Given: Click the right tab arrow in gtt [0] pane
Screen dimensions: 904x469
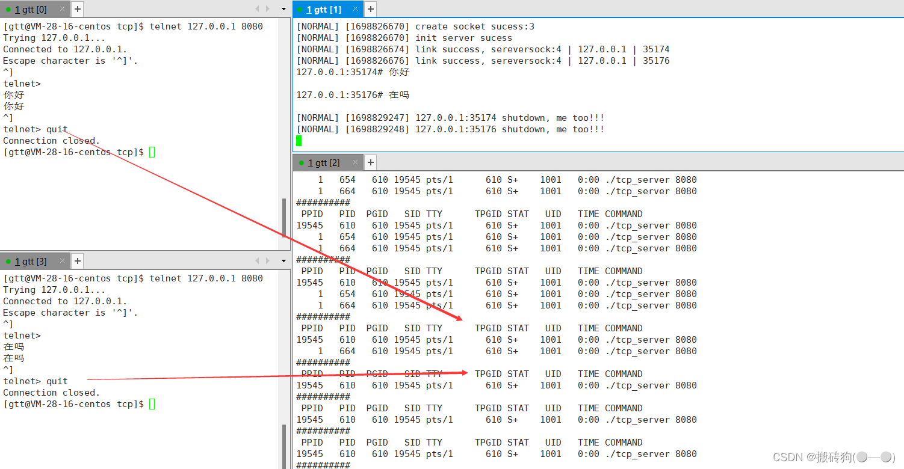Looking at the screenshot, I should 268,9.
